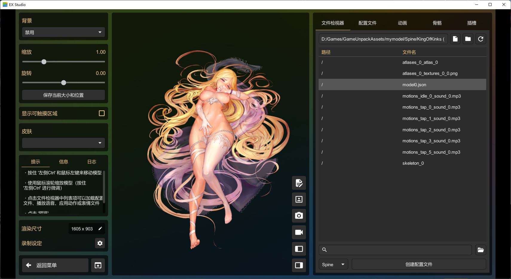Select the 信息 tab

point(64,162)
